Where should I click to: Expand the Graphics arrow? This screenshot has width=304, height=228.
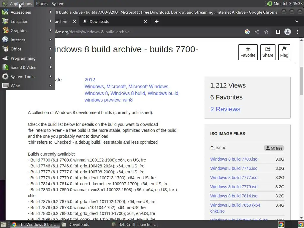click(50, 31)
